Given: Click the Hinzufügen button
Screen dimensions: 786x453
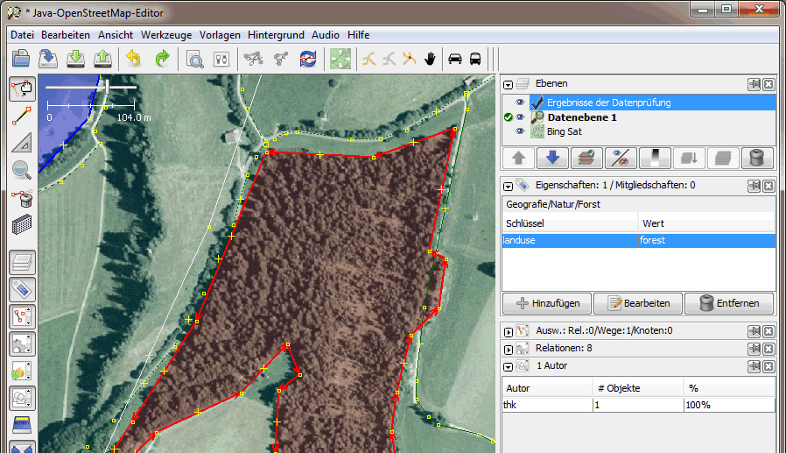Looking at the screenshot, I should pos(547,303).
